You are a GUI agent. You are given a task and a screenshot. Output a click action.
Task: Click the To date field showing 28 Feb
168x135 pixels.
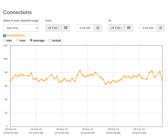[x=116, y=28]
